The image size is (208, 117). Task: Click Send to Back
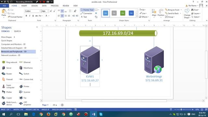pos(172,13)
